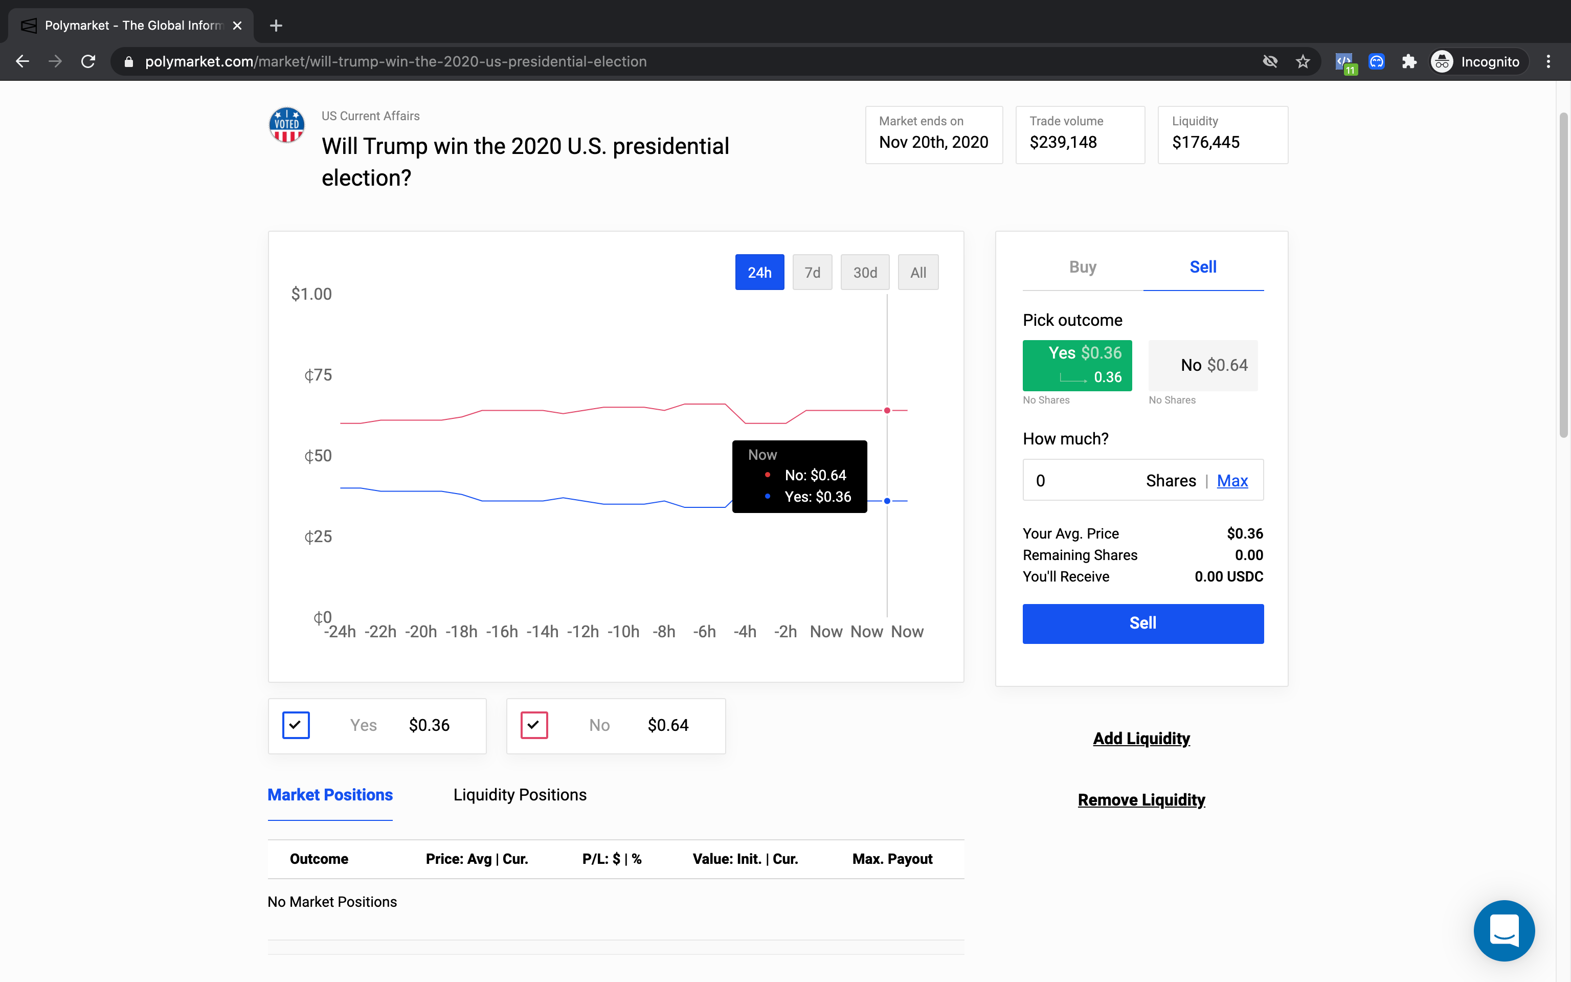This screenshot has height=982, width=1571.
Task: Select the Buy tab
Action: (x=1083, y=267)
